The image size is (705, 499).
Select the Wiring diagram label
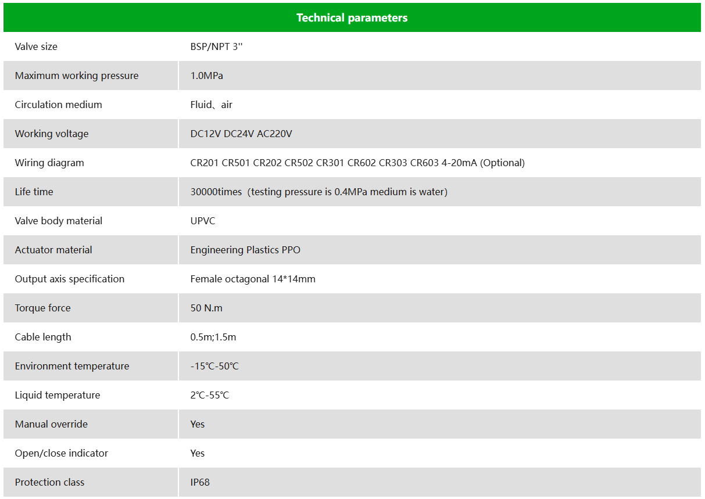tap(49, 163)
